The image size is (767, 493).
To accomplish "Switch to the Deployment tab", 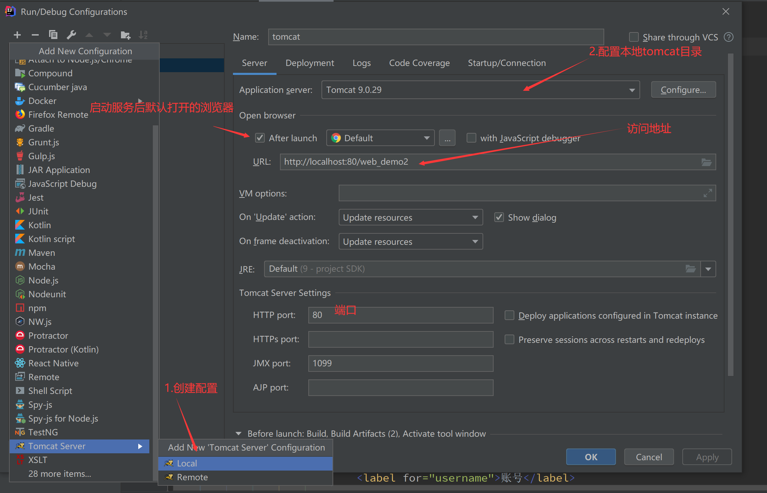I will pos(310,63).
